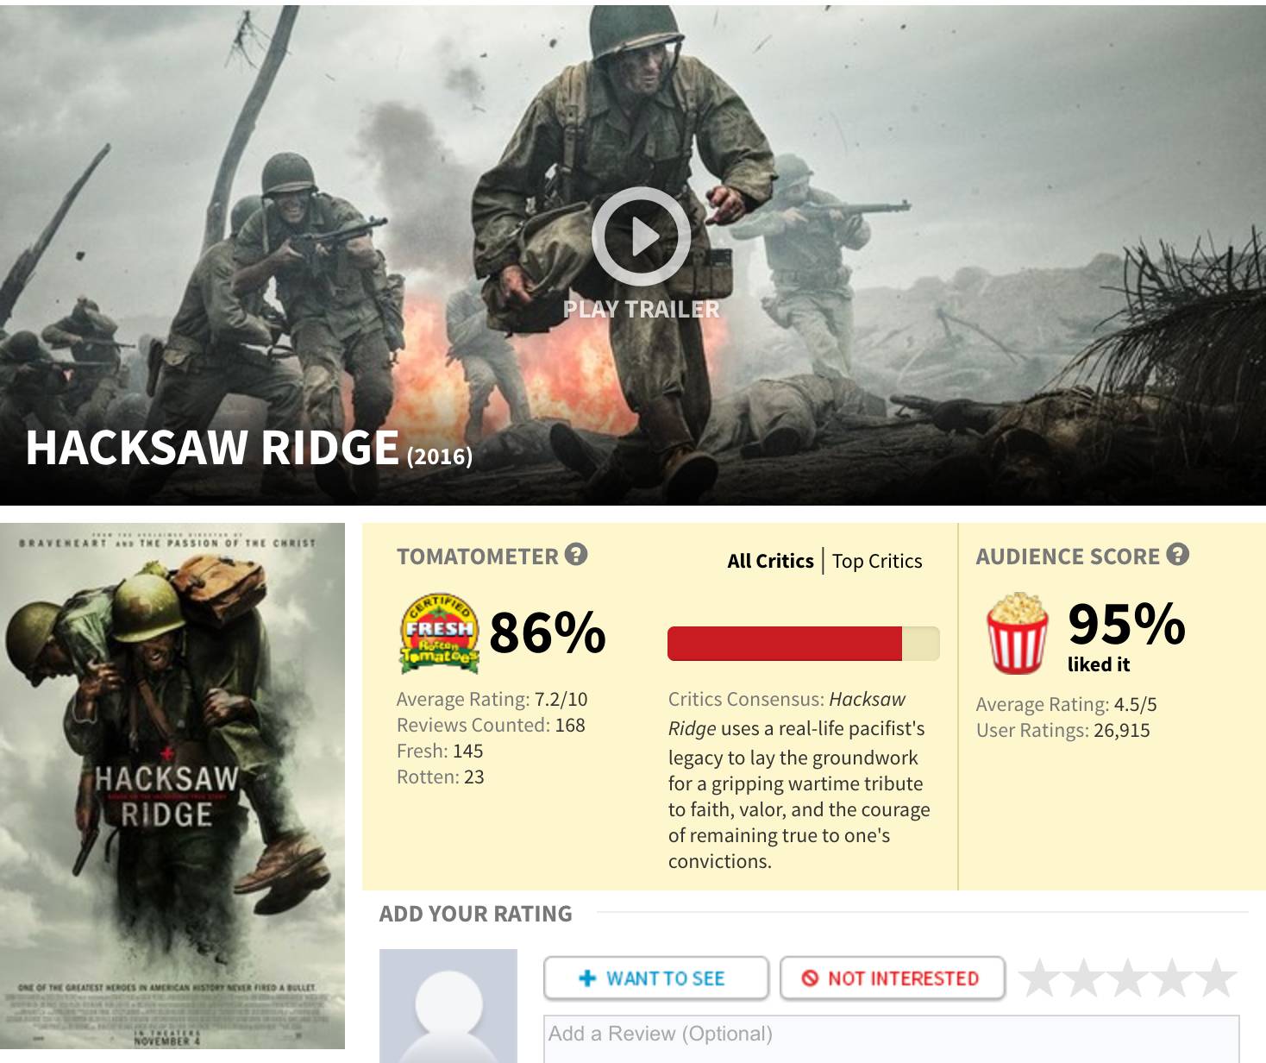Open the Hacksaw Ridge poster thumbnail
1266x1063 pixels.
point(172,786)
